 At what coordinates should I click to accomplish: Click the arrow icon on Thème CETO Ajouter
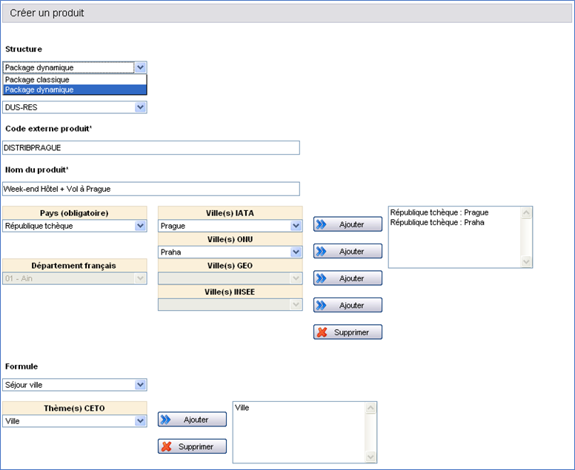click(x=164, y=420)
